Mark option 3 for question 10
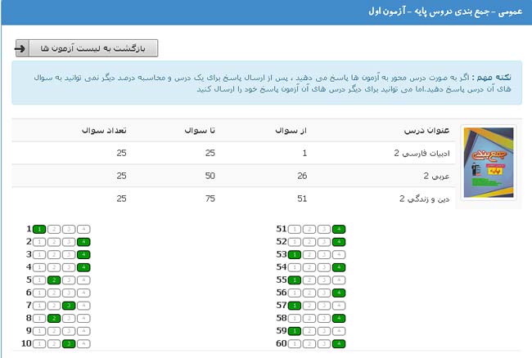The image size is (532, 358). [68, 343]
